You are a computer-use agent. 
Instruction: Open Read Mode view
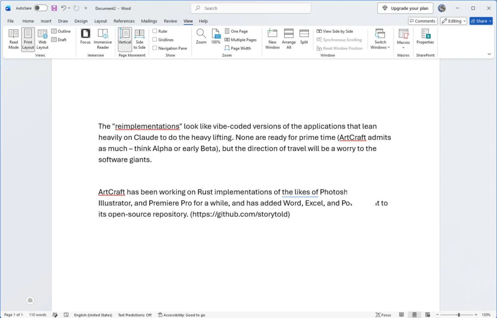pyautogui.click(x=14, y=39)
